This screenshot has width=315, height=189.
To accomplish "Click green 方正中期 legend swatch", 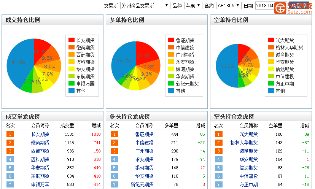I will click(x=271, y=84).
